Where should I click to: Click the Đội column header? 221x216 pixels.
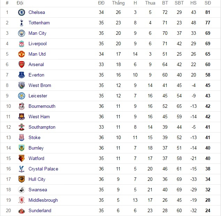tap(20, 3)
